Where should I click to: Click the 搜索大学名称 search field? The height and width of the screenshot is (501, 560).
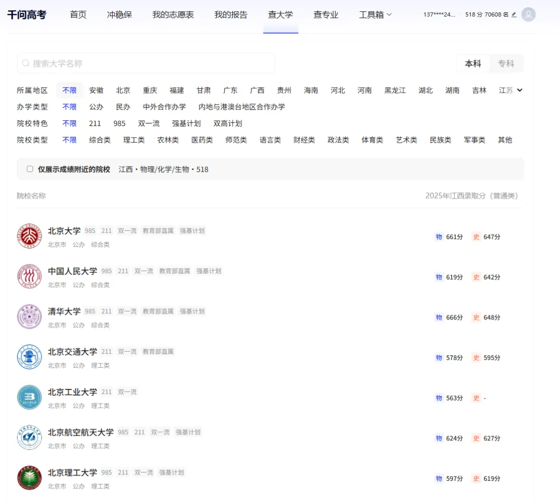[x=146, y=63]
